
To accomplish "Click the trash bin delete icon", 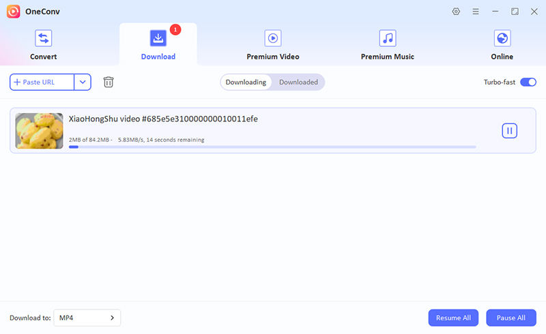I will click(x=109, y=82).
